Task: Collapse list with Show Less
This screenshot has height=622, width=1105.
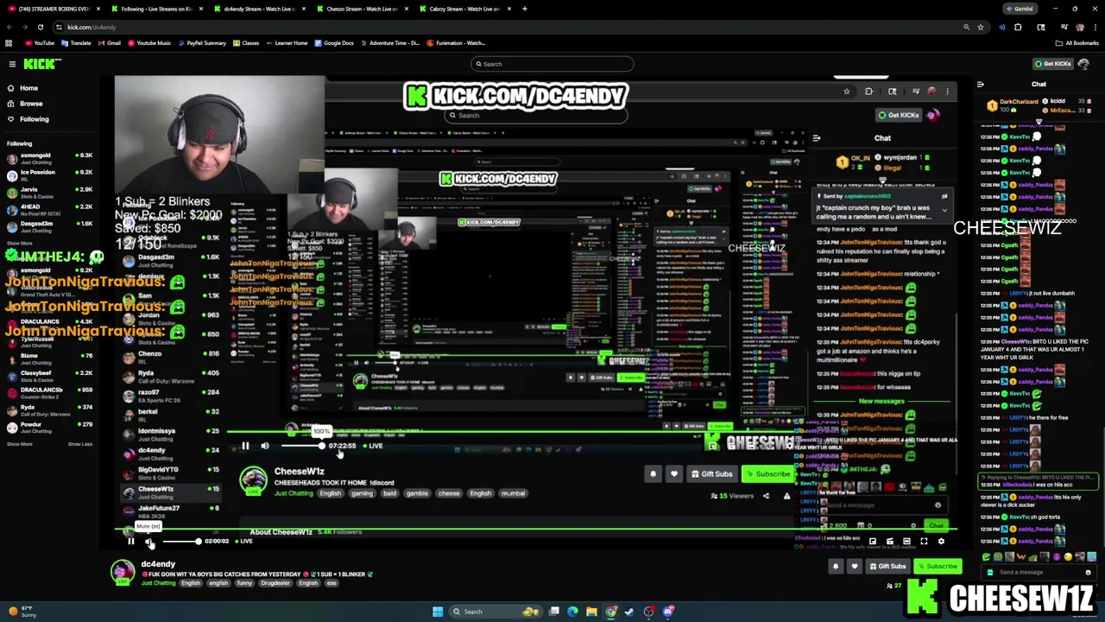Action: pyautogui.click(x=80, y=444)
